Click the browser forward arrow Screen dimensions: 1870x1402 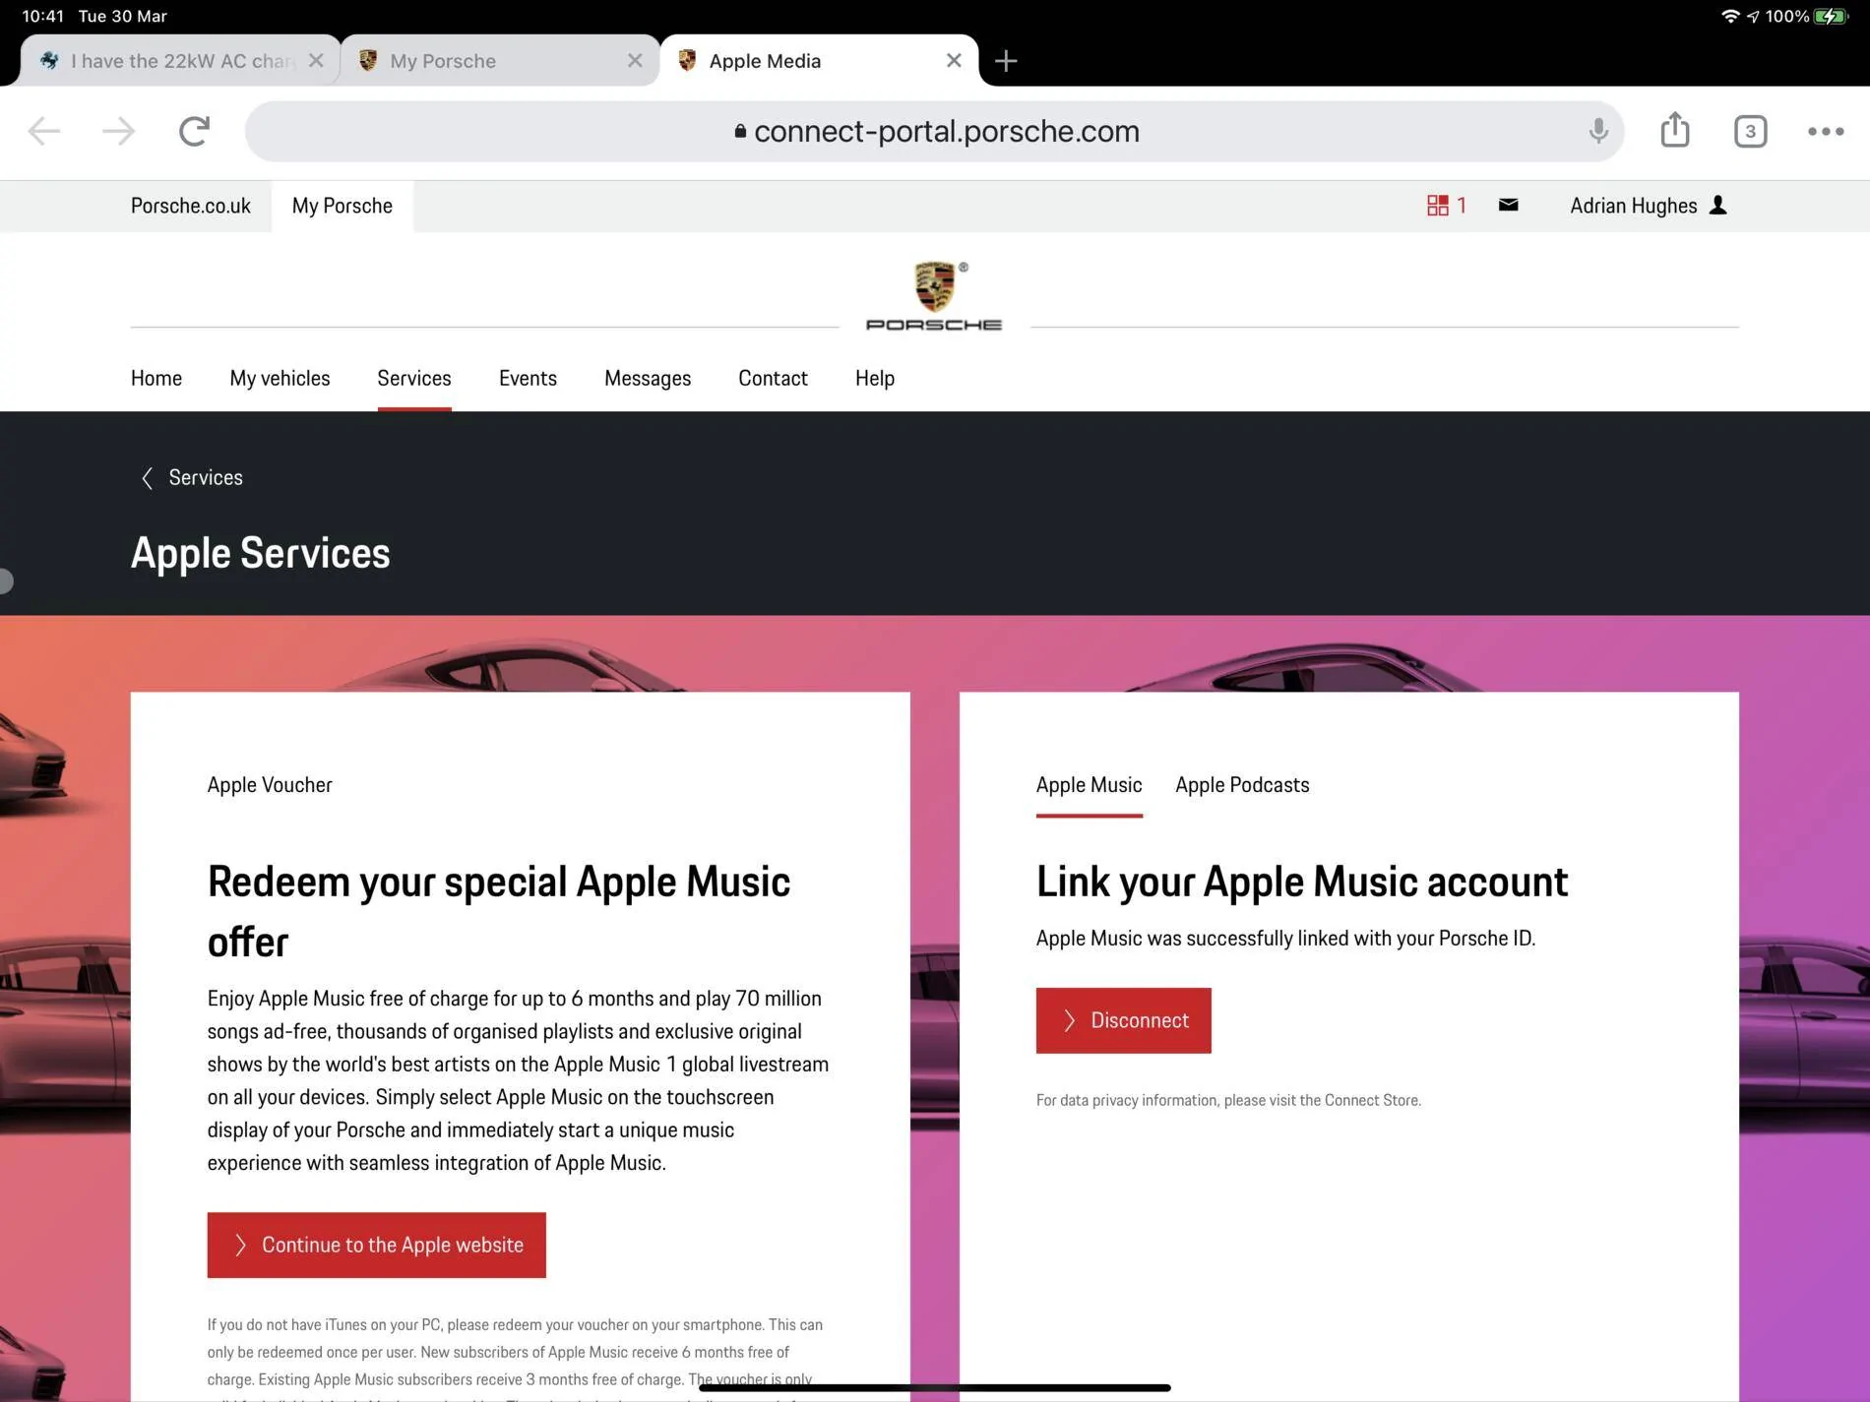point(119,131)
